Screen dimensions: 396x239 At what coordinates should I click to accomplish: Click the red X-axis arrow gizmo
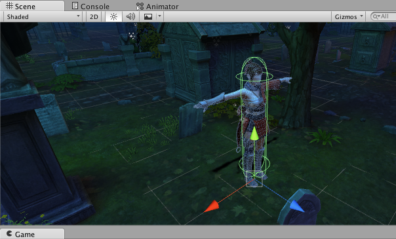tap(212, 206)
